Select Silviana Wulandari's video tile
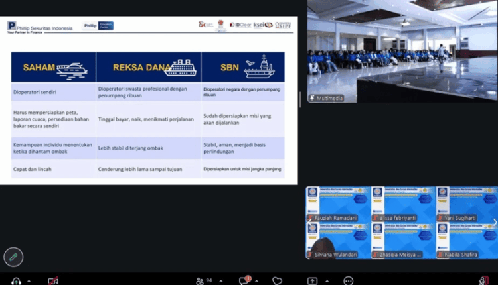498x285 pixels. [x=338, y=241]
